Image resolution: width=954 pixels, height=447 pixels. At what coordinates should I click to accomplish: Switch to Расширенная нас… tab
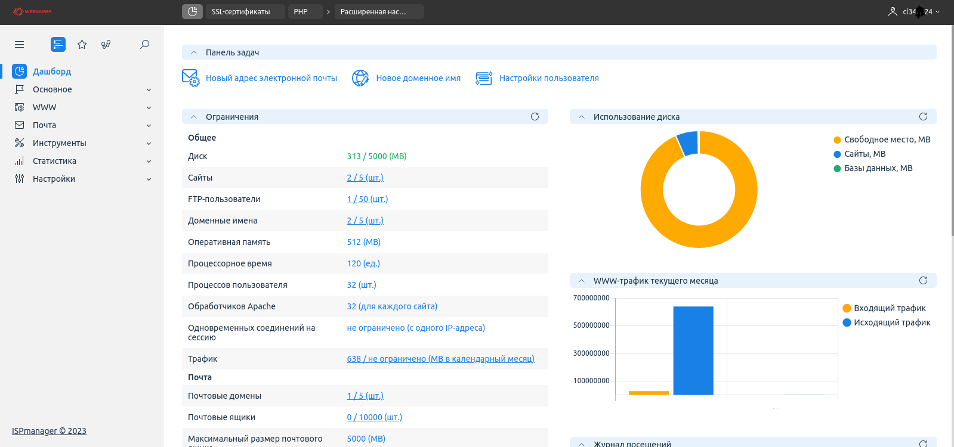click(379, 11)
